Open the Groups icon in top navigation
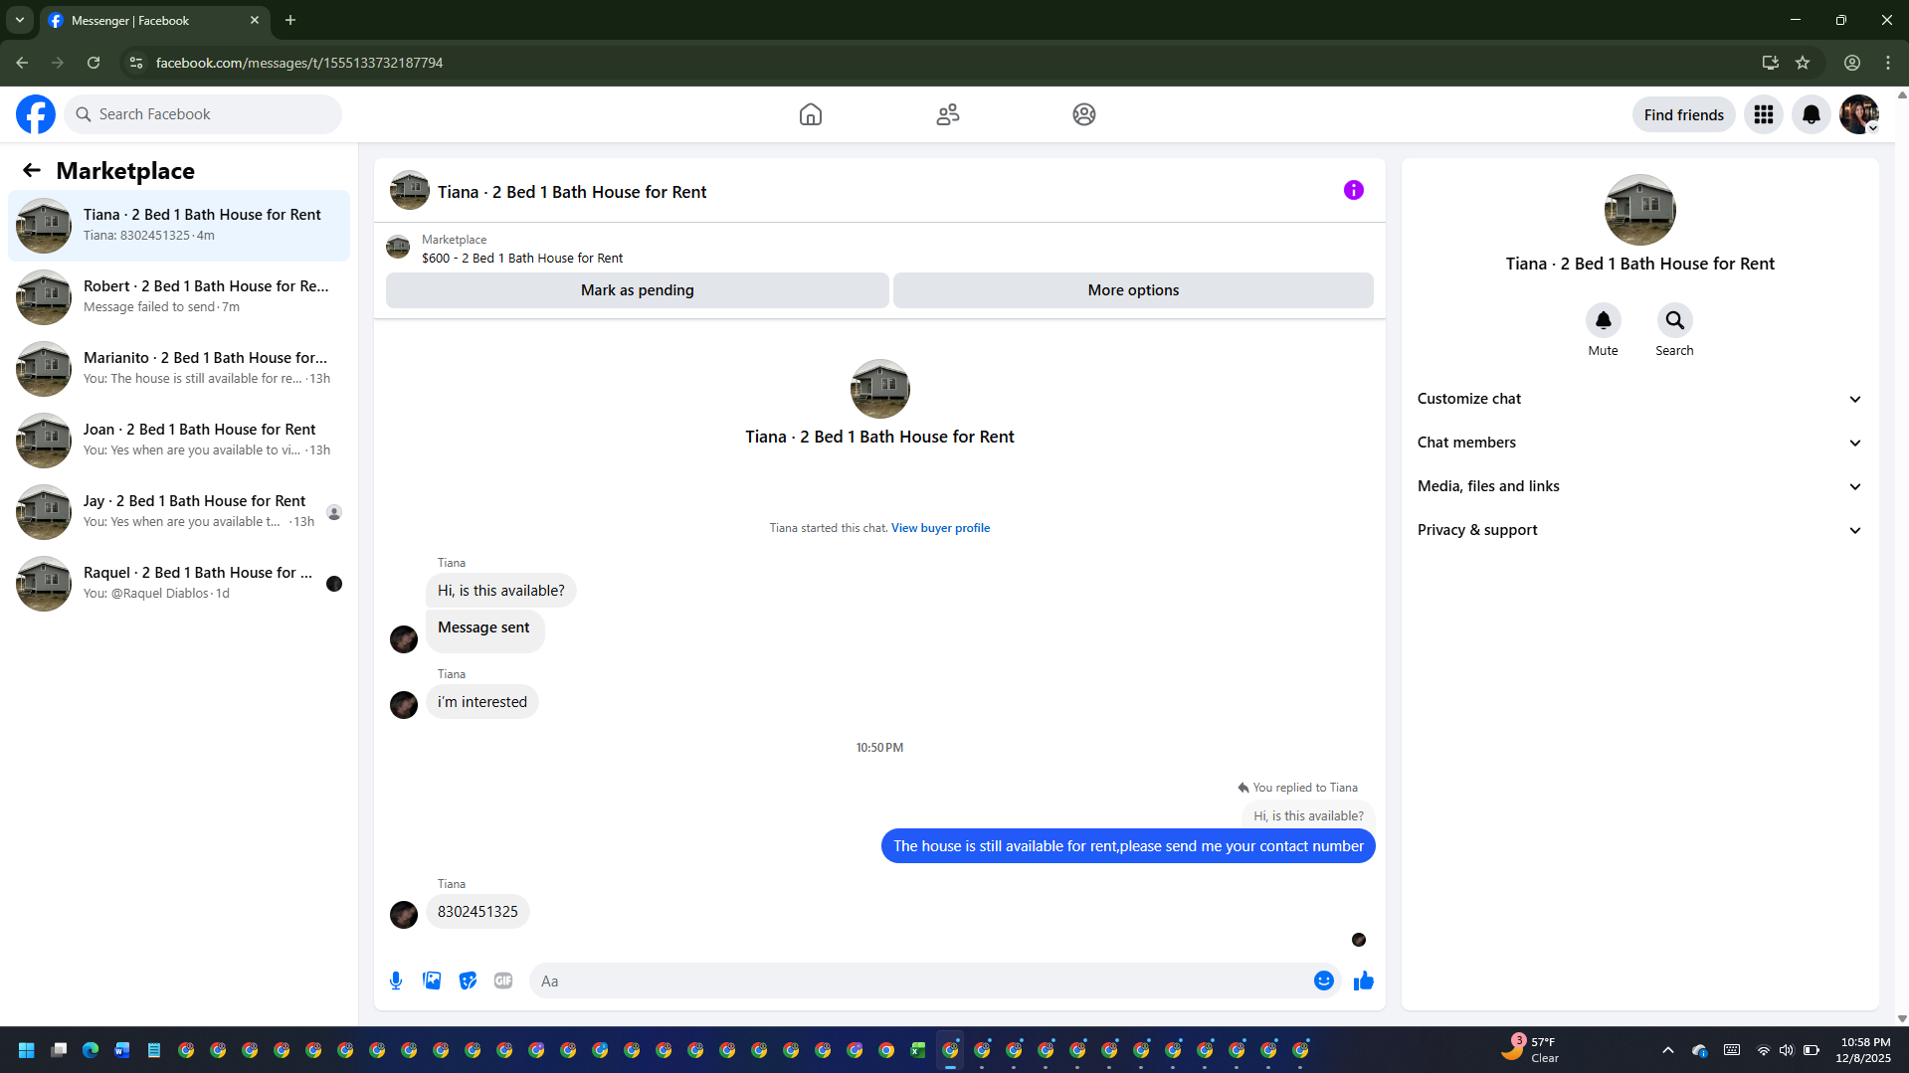The height and width of the screenshot is (1073, 1909). point(1084,114)
